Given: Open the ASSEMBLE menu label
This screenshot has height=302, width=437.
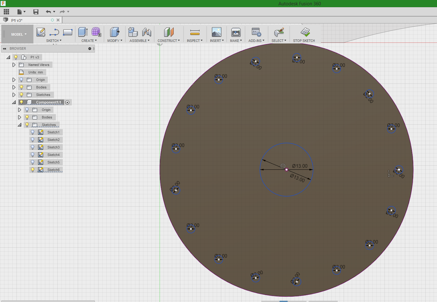Looking at the screenshot, I should coord(139,41).
